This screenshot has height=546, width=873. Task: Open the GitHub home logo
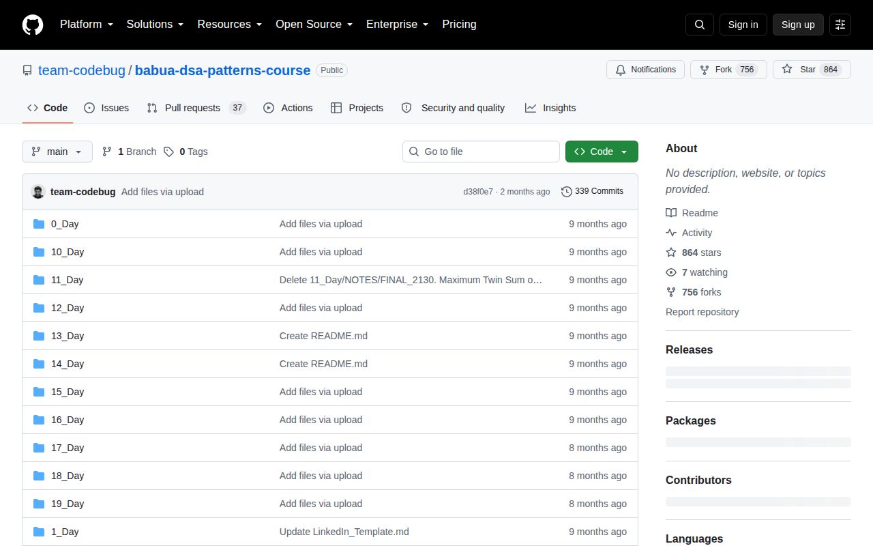pyautogui.click(x=33, y=25)
